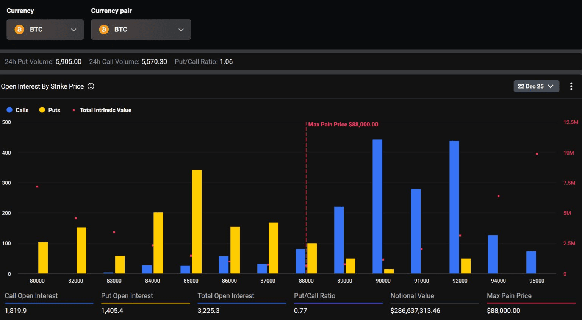Click the Max Pain Price $88,000.00 marker label
Viewport: 582px width, 320px height.
(343, 125)
